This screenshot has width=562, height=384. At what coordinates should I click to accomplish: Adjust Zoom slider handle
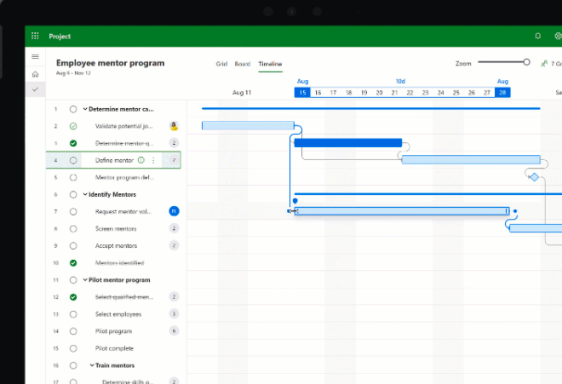pyautogui.click(x=526, y=62)
